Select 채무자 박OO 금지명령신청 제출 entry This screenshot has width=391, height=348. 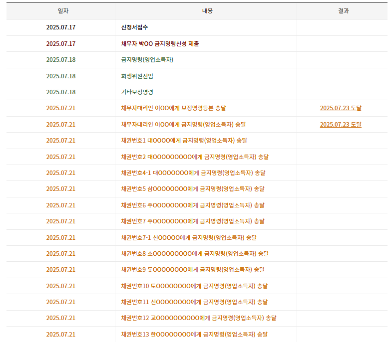click(160, 43)
